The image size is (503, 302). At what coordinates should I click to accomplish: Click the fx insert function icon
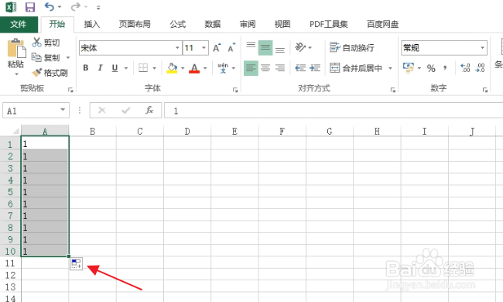[x=149, y=111]
